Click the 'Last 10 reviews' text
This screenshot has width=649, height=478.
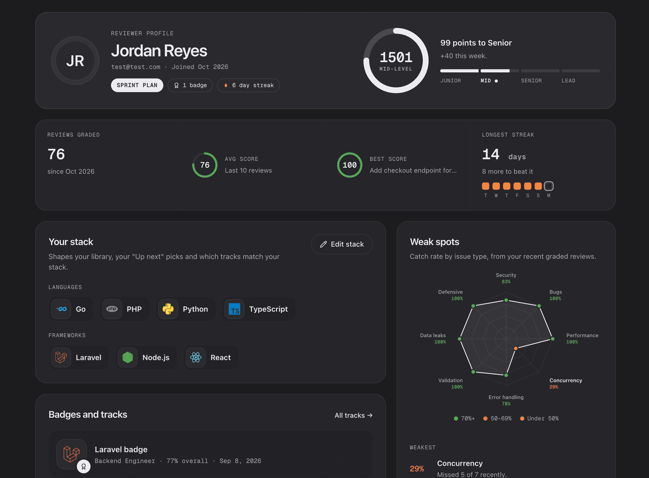click(248, 170)
